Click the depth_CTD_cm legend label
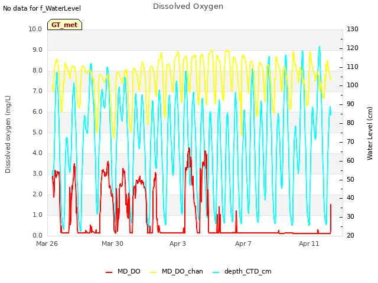 (x=248, y=271)
